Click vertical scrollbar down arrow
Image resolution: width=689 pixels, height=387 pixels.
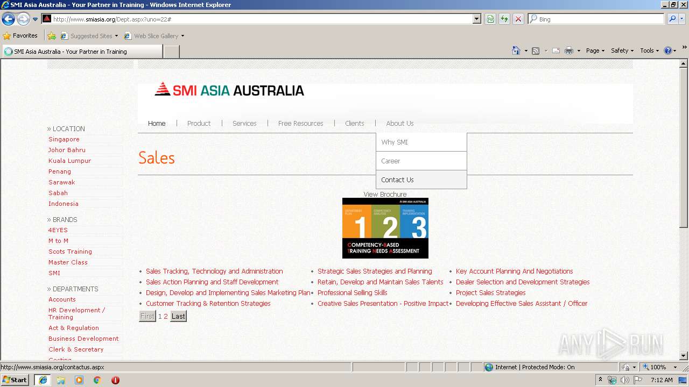click(x=684, y=355)
